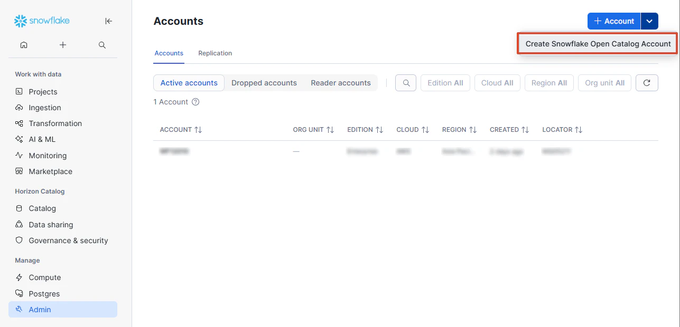Open Admin link in sidebar

(63, 310)
